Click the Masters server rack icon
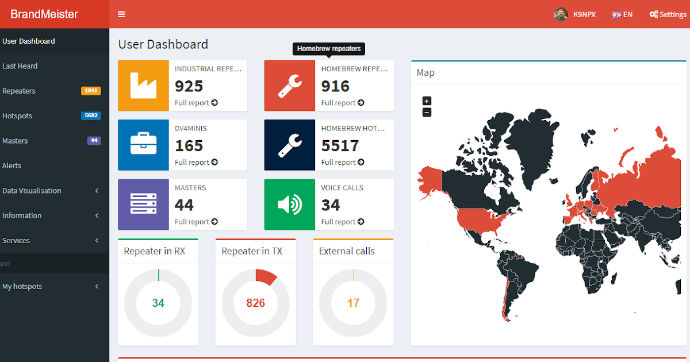This screenshot has width=690, height=362. (143, 204)
